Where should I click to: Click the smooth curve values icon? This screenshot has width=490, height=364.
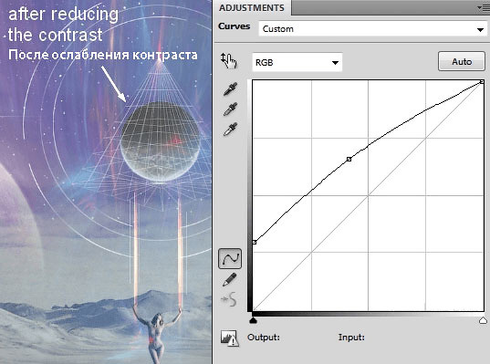[229, 299]
